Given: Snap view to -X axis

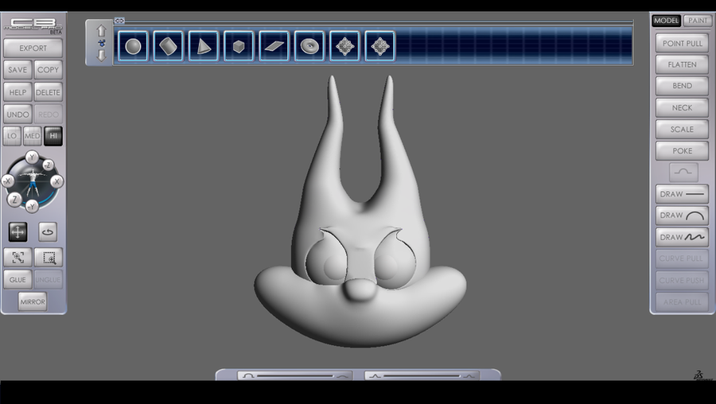Looking at the screenshot, I should click(x=7, y=181).
